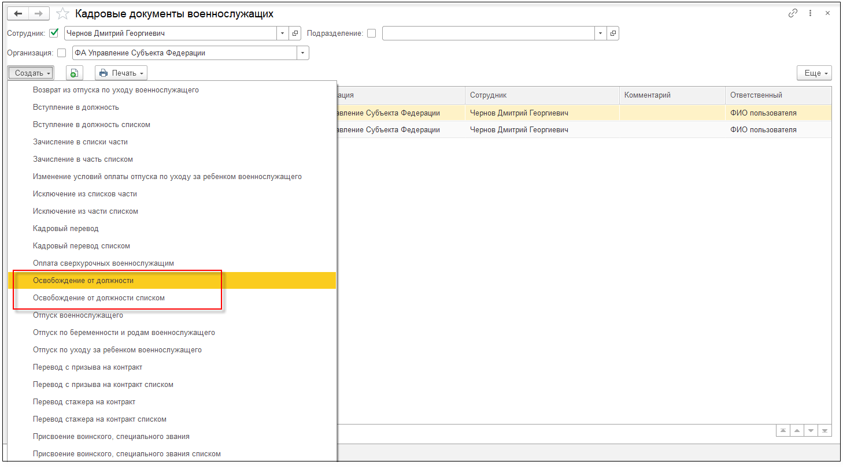Sort by the Комментарий column header
Viewport: 843px width, 469px height.
[672, 95]
